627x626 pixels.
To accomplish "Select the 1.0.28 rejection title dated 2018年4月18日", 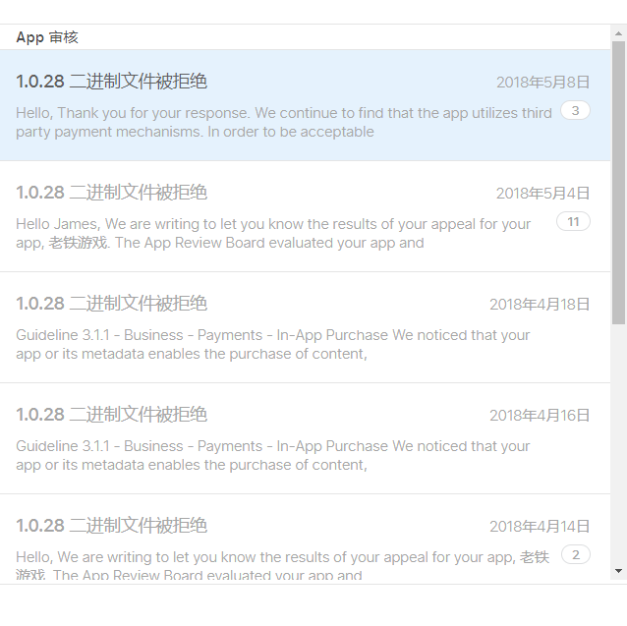I will pyautogui.click(x=112, y=304).
